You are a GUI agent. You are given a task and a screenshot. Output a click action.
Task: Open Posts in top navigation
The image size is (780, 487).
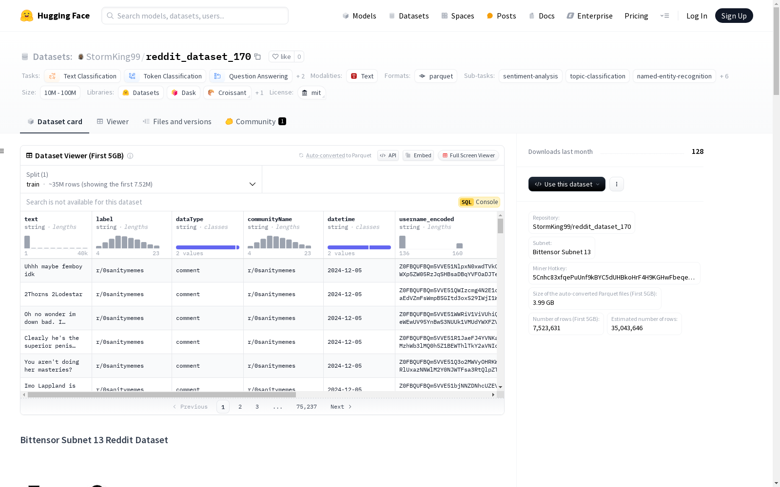pyautogui.click(x=501, y=16)
